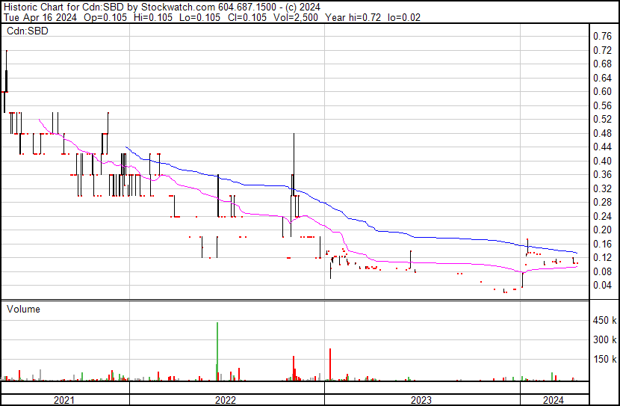
Task: Click the price spike candle reaching 0.48 in late 2022
Action: pos(294,164)
